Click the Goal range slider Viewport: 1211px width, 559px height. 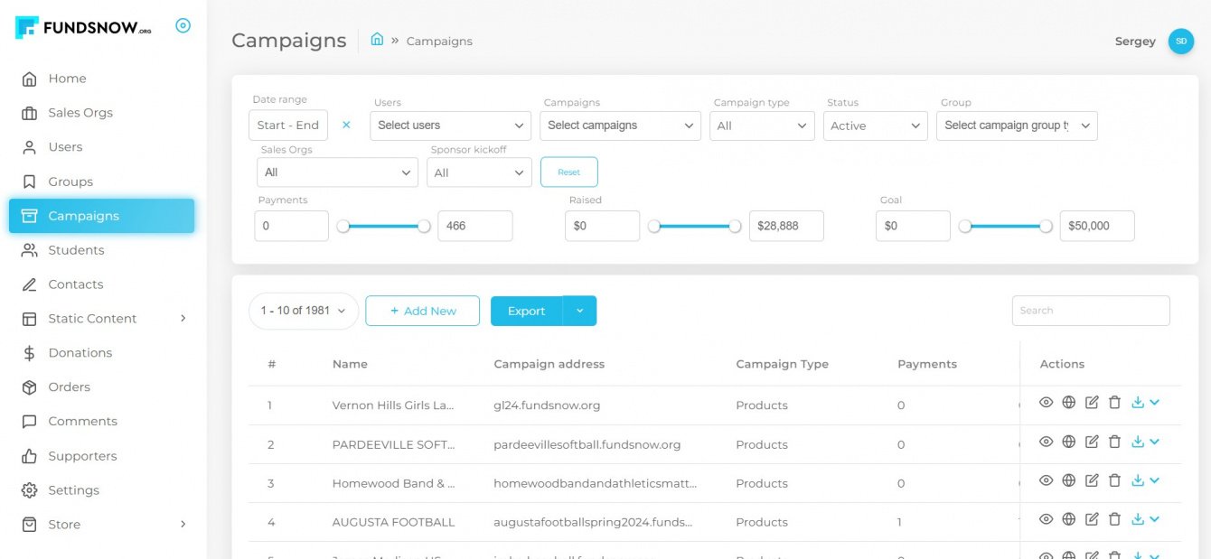coord(1005,227)
